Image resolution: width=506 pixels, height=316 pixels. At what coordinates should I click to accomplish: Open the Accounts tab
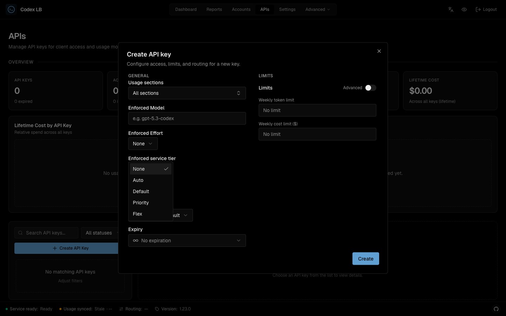pyautogui.click(x=241, y=9)
